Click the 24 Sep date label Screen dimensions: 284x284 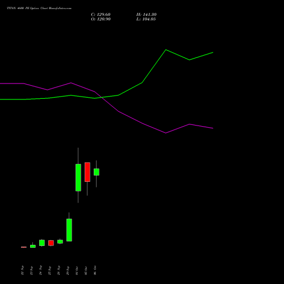coord(40,270)
